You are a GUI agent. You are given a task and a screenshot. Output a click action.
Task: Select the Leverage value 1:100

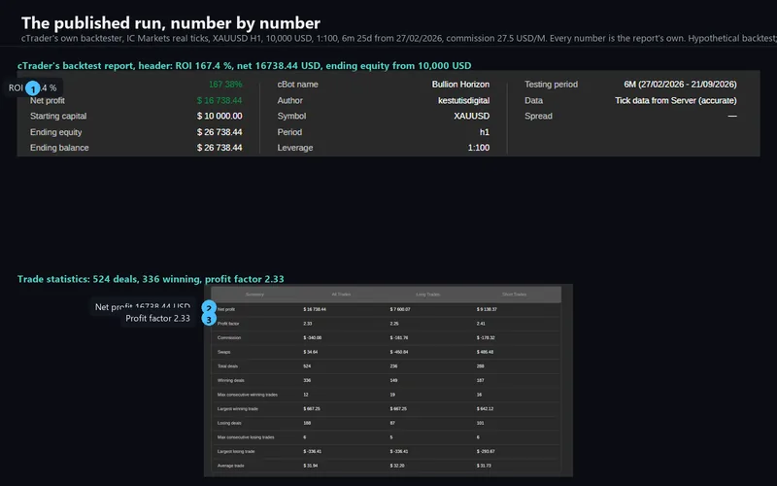click(x=479, y=148)
